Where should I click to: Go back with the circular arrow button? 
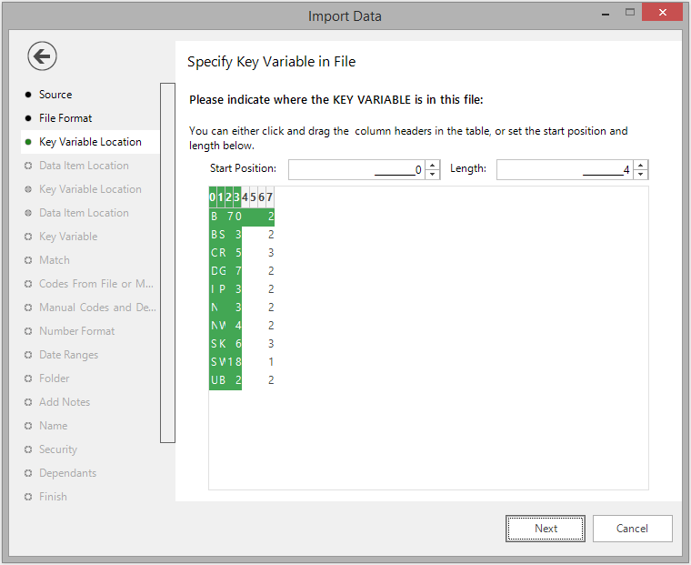[x=42, y=56]
